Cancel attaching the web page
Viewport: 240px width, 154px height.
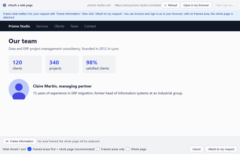pos(196,149)
